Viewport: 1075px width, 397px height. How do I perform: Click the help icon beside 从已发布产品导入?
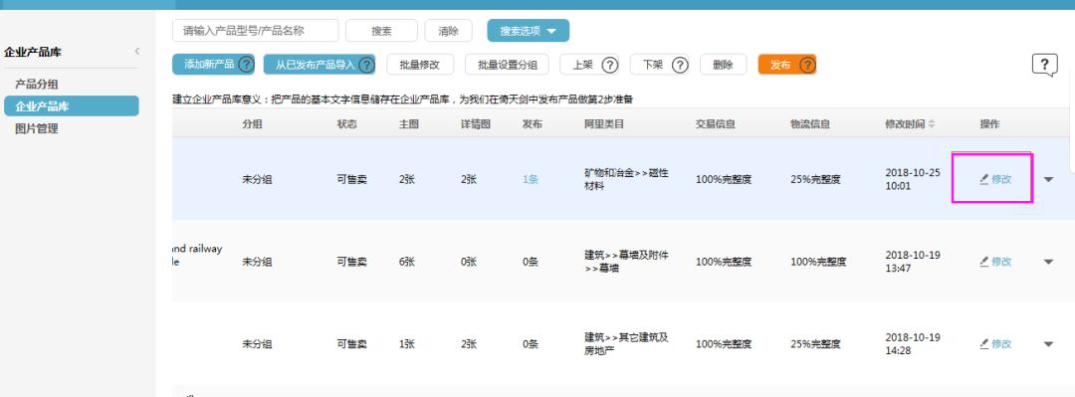(366, 65)
